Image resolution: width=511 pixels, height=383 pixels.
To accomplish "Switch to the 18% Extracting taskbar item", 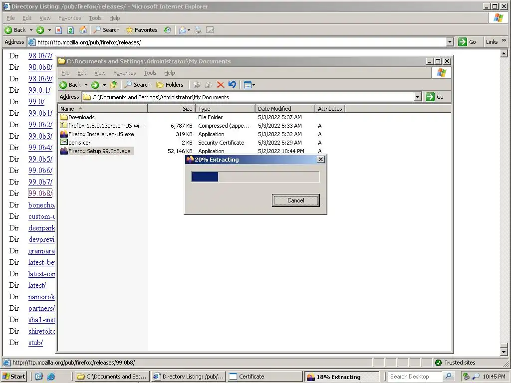I will point(342,377).
